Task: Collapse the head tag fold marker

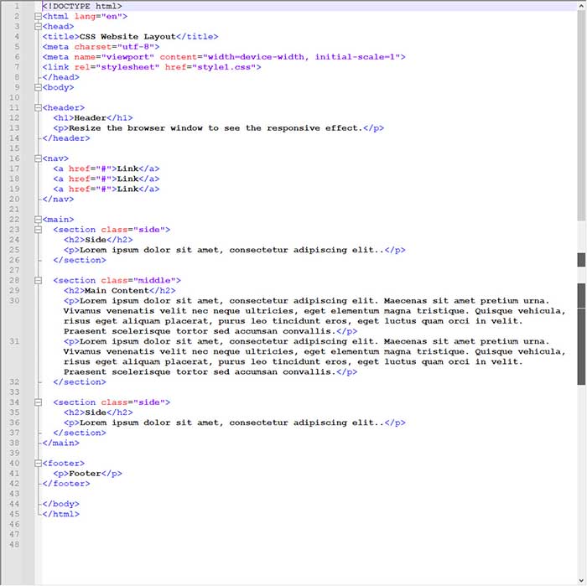Action: (38, 27)
